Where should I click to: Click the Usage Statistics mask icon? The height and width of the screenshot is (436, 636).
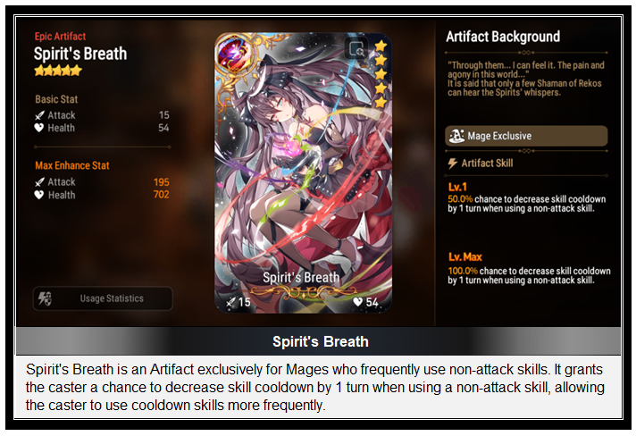(45, 298)
